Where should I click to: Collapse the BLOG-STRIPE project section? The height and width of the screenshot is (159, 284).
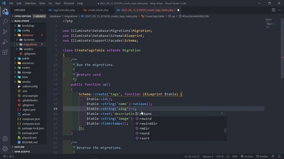[x=29, y=21]
